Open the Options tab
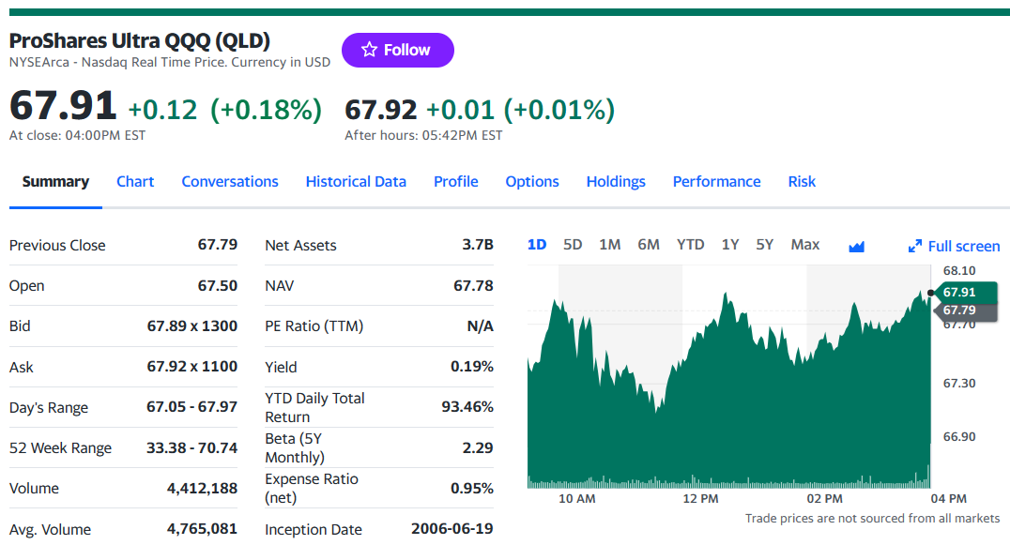The width and height of the screenshot is (1010, 545). (x=532, y=181)
